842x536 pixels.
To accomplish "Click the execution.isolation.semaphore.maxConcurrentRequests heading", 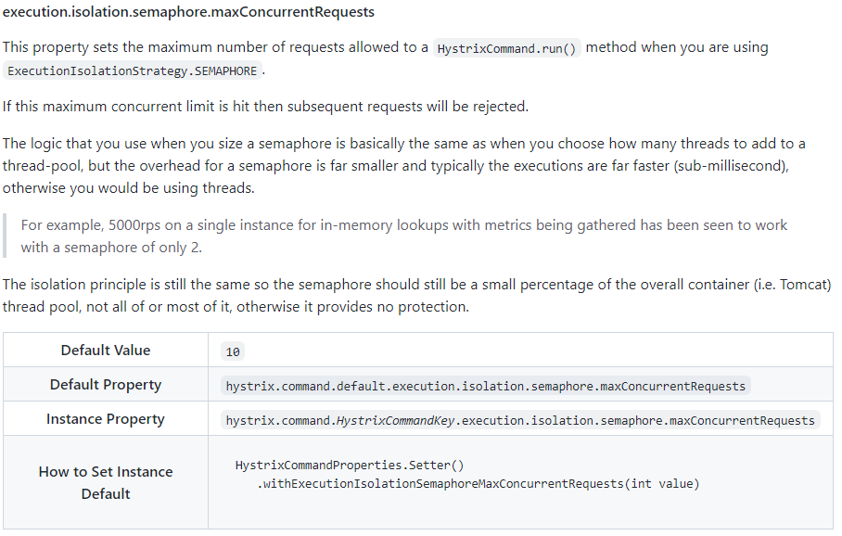I will [x=188, y=12].
